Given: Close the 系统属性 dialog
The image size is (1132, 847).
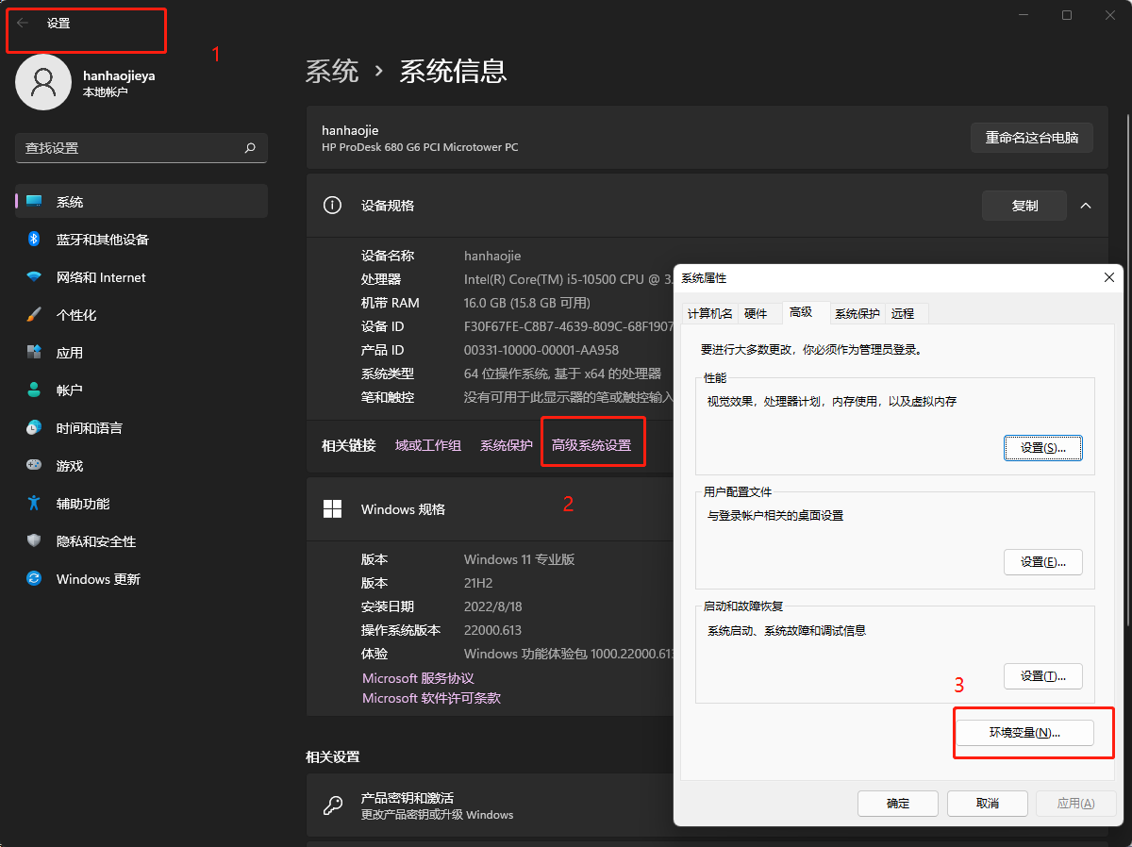Looking at the screenshot, I should 1108,277.
